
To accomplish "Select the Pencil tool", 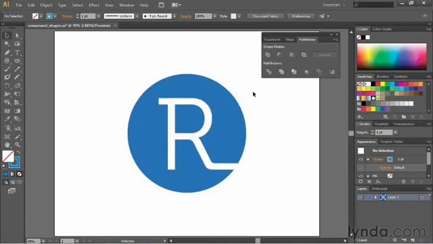I will (x=17, y=69).
